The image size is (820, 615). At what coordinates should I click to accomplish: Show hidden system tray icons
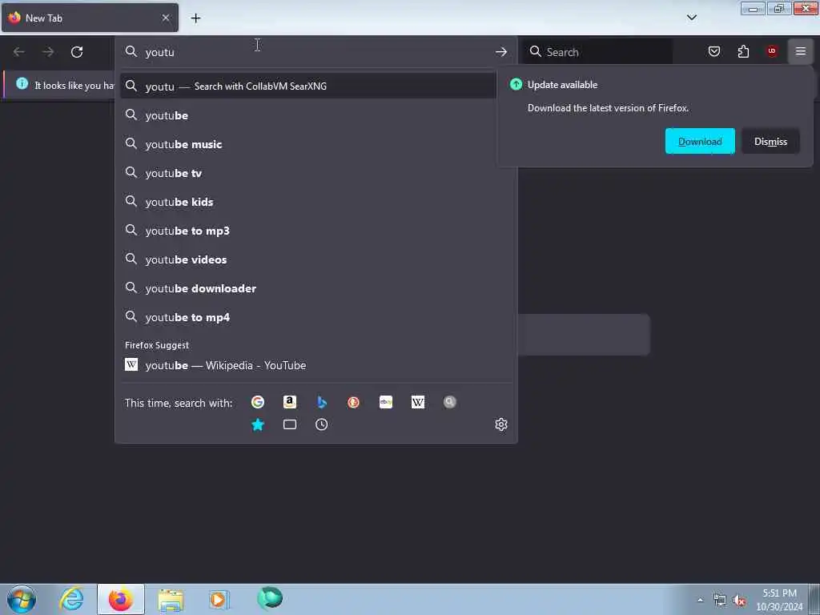(700, 601)
